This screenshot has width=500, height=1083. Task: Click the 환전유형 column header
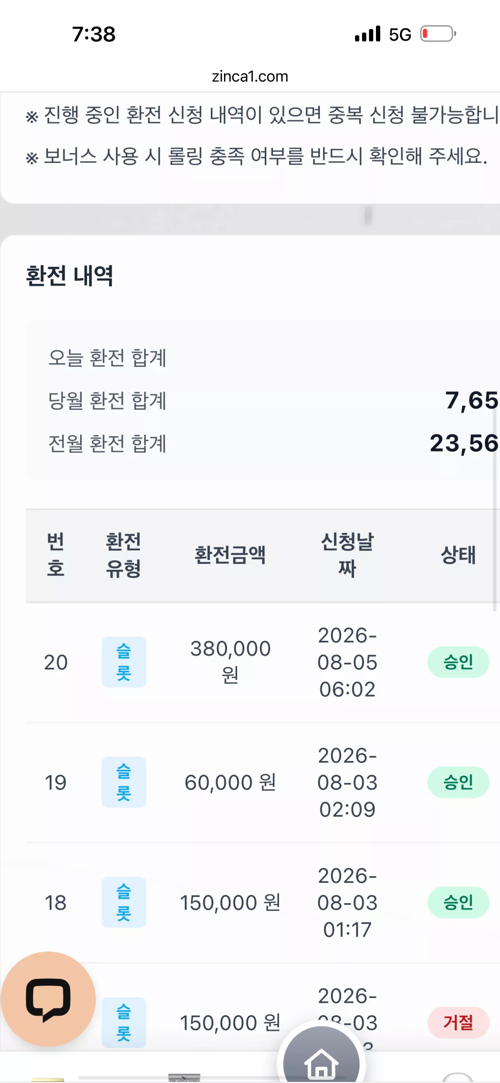[123, 555]
